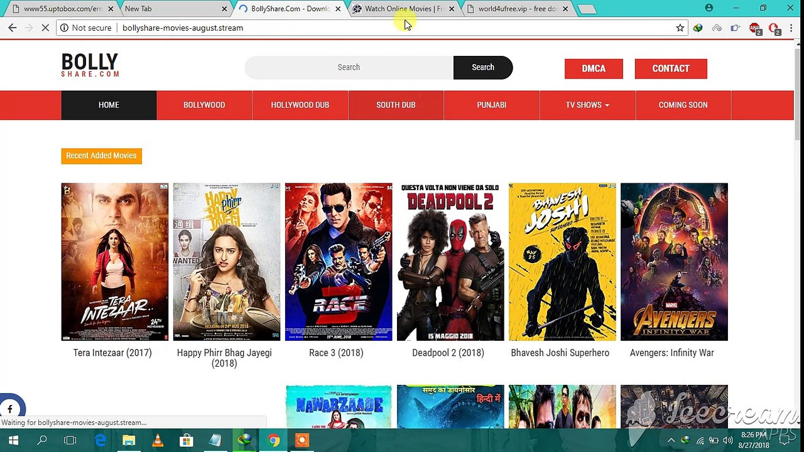Open Windows Start menu
This screenshot has width=804, height=452.
tap(13, 441)
